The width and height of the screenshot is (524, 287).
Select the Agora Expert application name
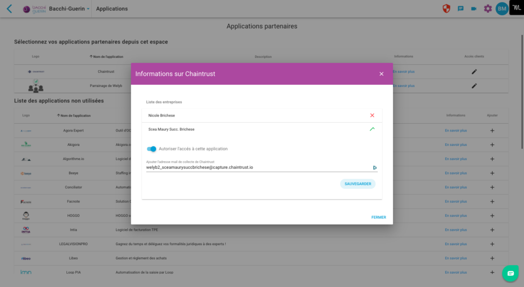73,130
